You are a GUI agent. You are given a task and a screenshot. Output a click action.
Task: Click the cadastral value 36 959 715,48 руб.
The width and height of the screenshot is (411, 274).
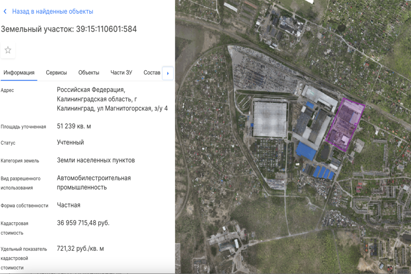click(83, 223)
